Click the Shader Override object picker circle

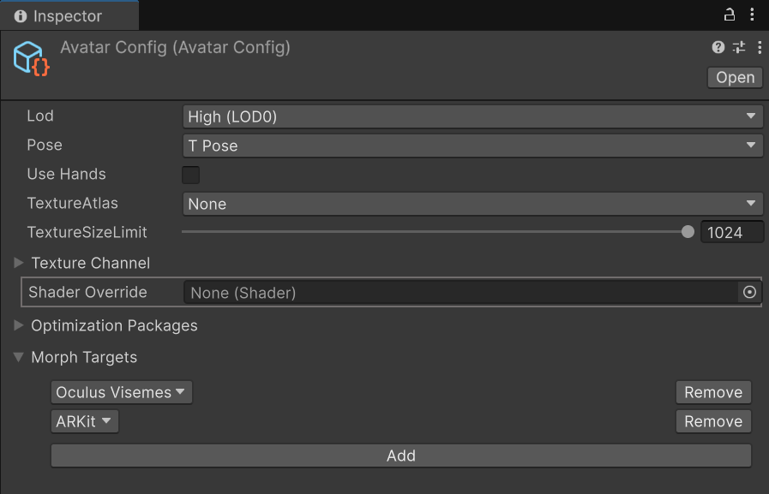coord(749,293)
